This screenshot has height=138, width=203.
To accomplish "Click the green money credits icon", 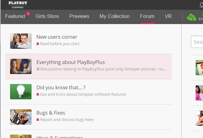I will point(191,17).
